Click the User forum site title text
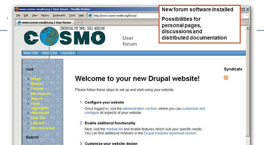 click(x=129, y=41)
